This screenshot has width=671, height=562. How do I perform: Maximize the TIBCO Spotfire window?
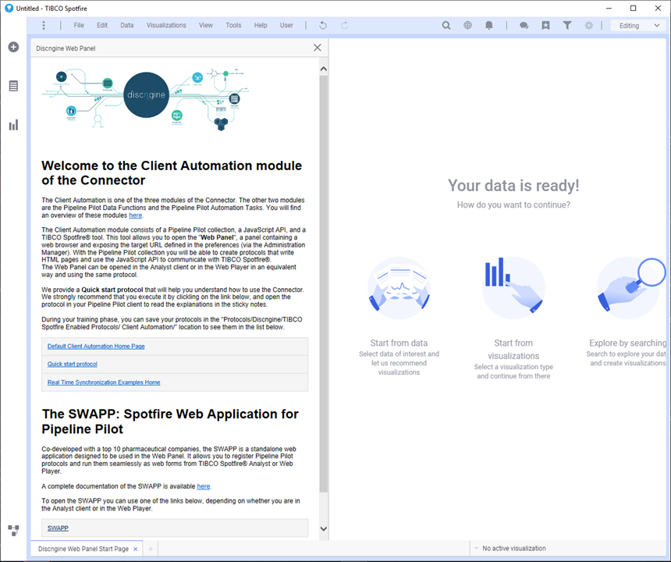[634, 8]
